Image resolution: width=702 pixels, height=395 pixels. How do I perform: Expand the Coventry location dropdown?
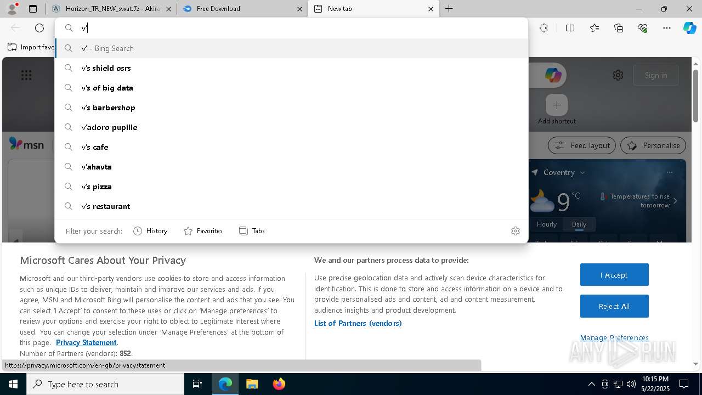point(582,172)
